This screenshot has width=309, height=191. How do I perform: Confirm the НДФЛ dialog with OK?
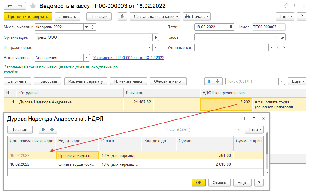[199, 183]
